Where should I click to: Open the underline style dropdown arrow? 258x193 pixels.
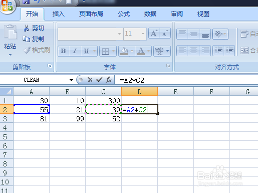[95, 51]
